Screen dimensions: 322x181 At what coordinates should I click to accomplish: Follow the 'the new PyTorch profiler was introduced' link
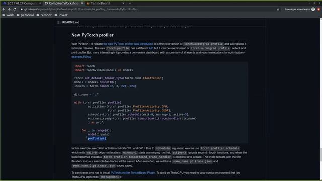coord(128,44)
